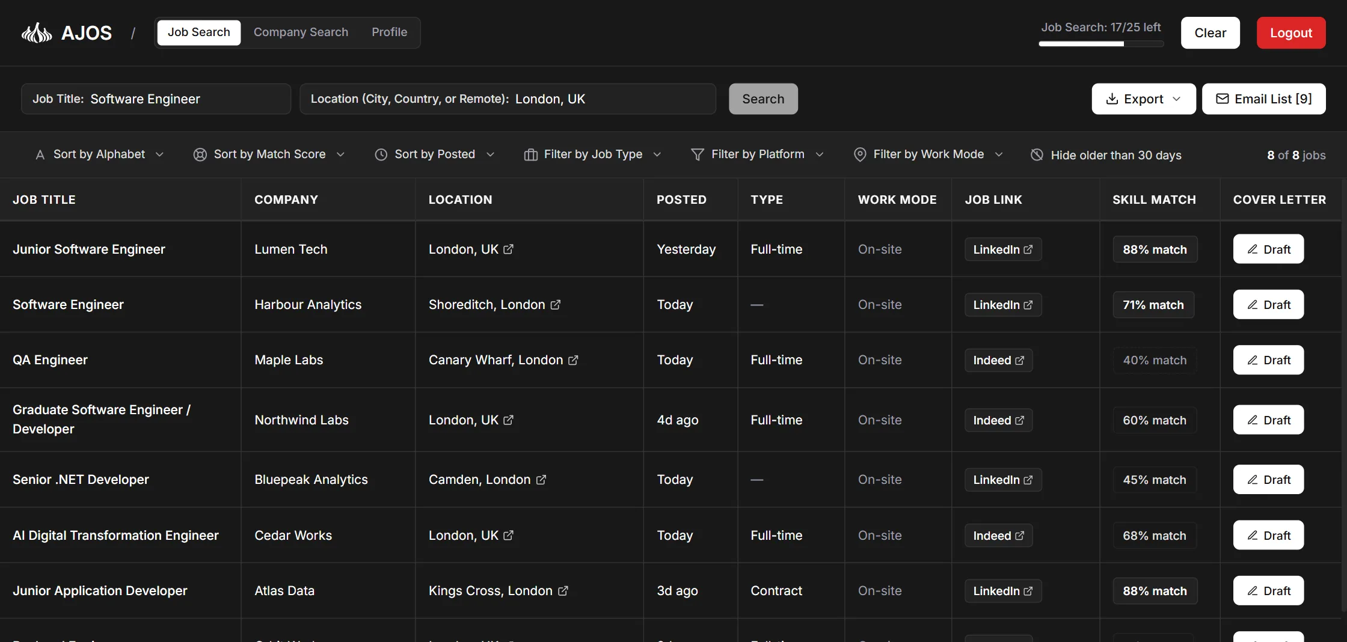Click the AJOS flame logo icon

pos(37,32)
